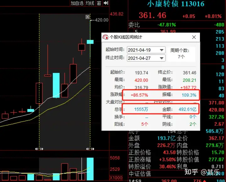
Task: Click the 阳线 count 5个
Action: click(145, 124)
